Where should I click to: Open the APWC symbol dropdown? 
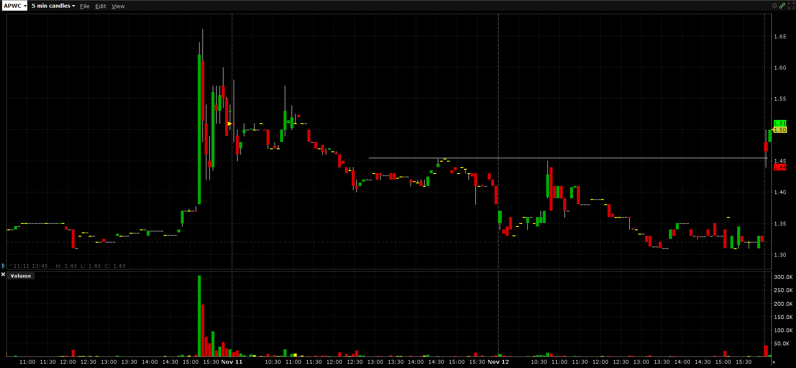[14, 6]
